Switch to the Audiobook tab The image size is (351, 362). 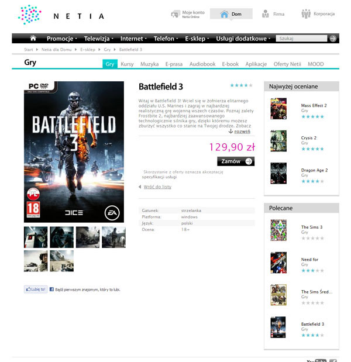point(202,64)
